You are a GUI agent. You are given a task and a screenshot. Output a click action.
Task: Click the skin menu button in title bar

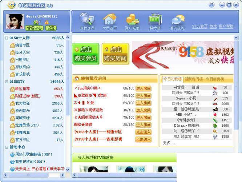(211, 5)
